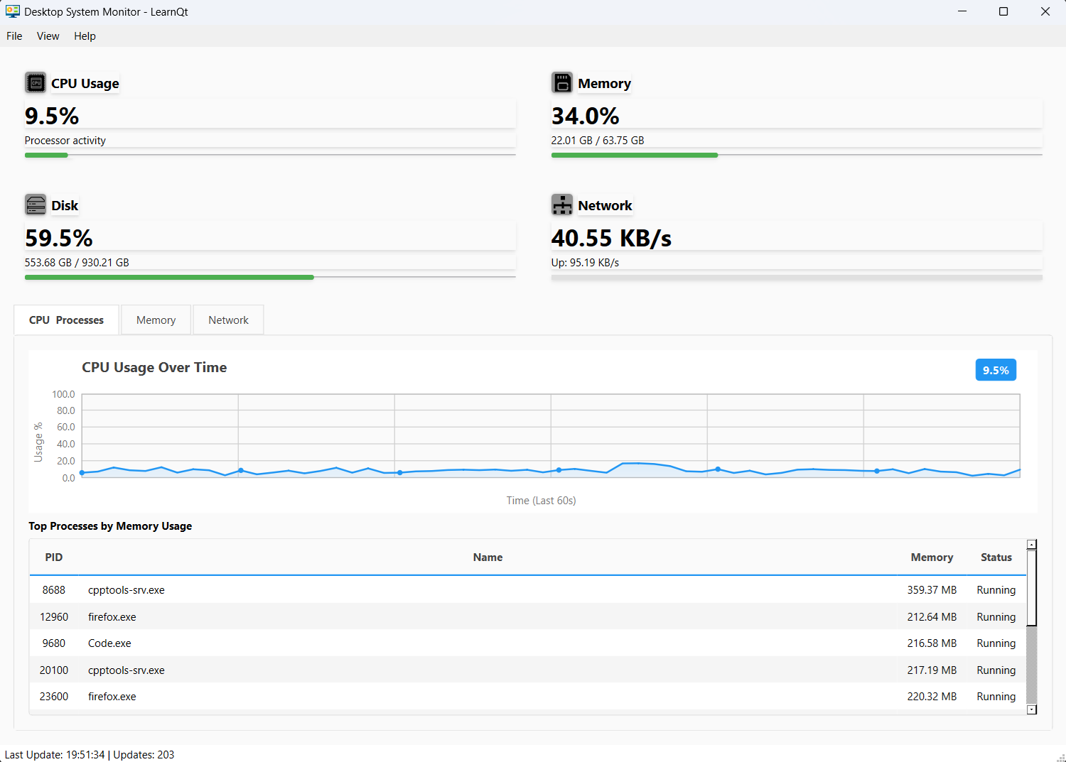Screen dimensions: 1066x762
Task: Open the File menu
Action: 14,36
